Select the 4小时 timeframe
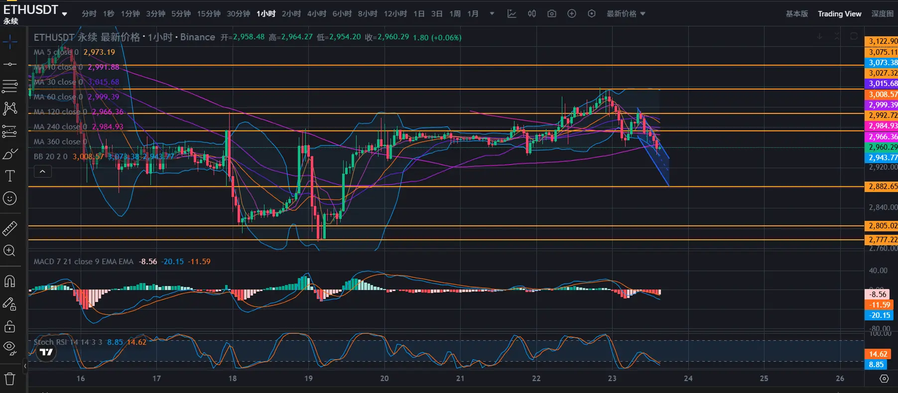The width and height of the screenshot is (898, 393). (317, 14)
